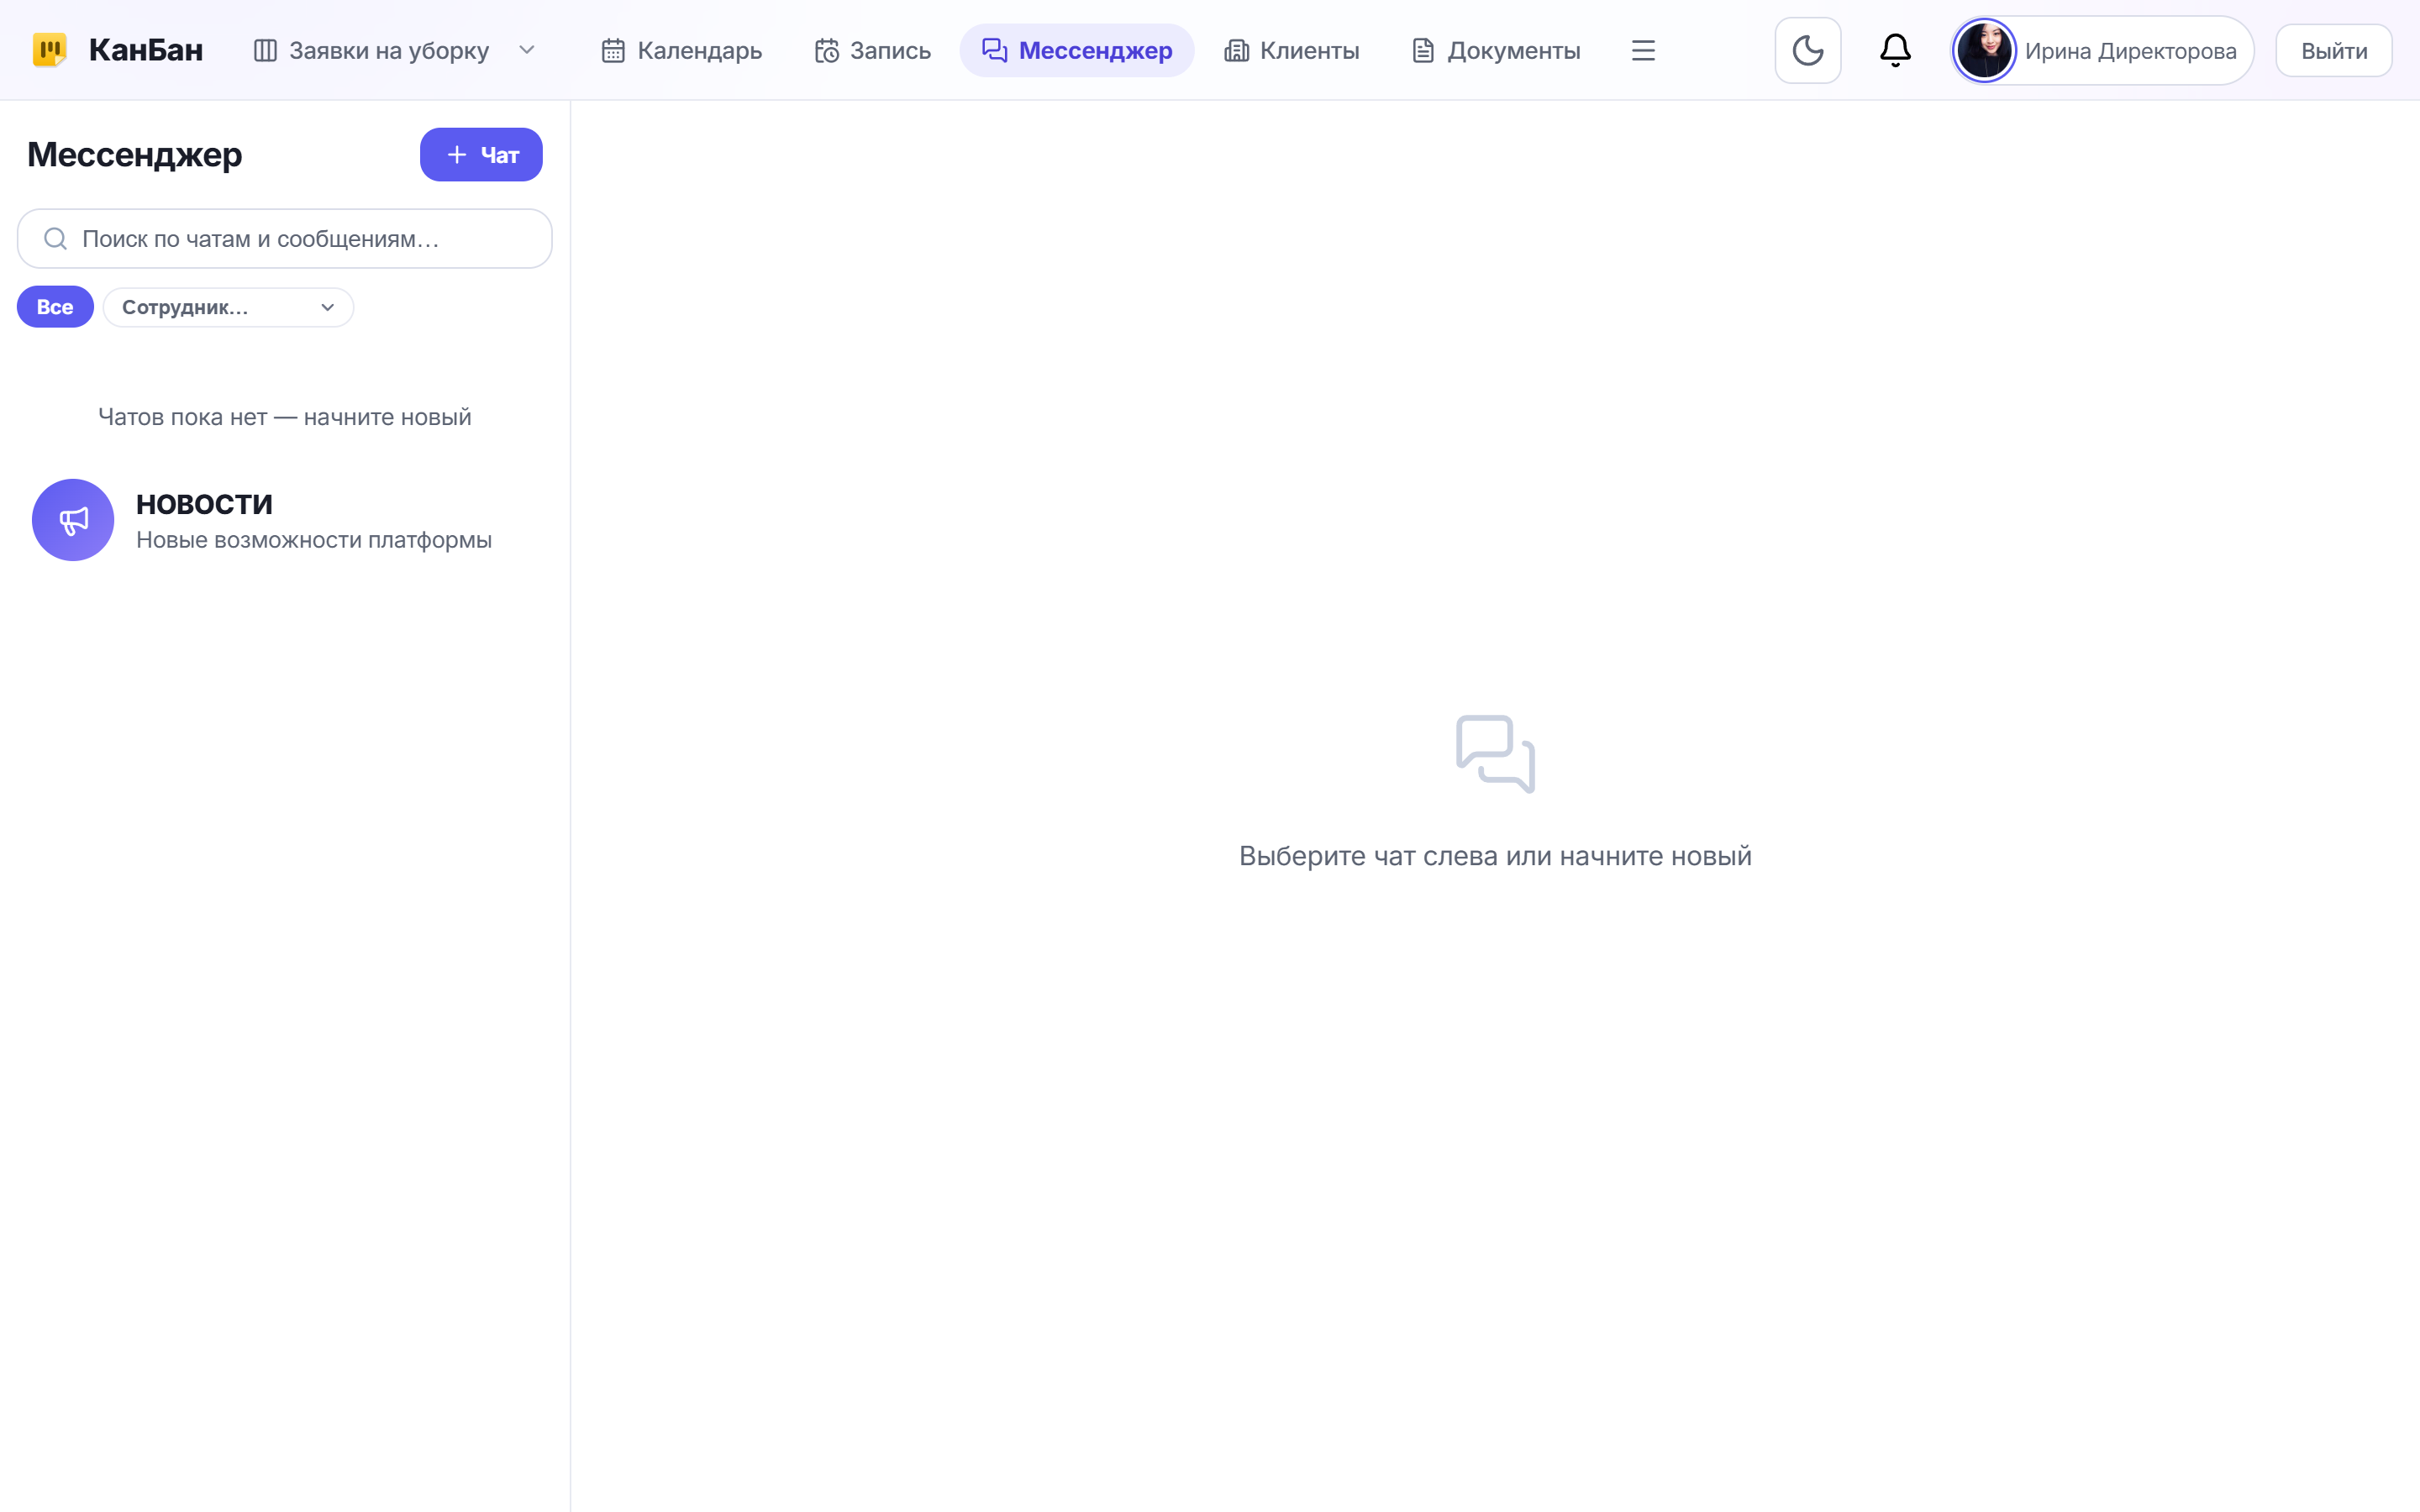Open the hamburger menu icon in the top bar
Viewport: 2420px width, 1512px height.
1643,50
